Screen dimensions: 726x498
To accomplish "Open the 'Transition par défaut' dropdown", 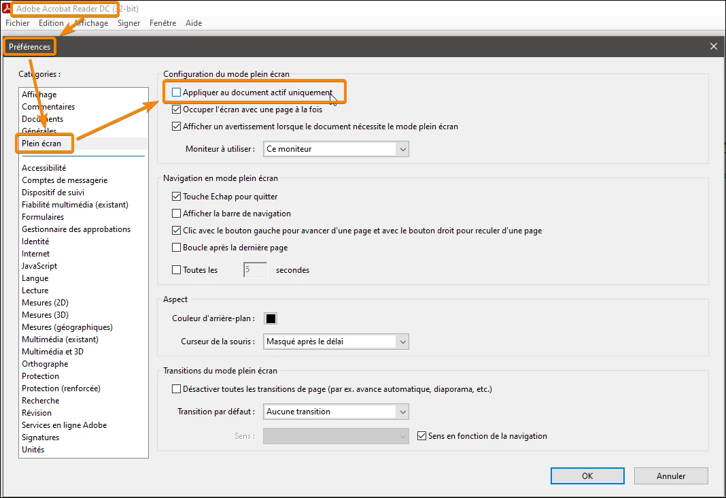I will [336, 412].
